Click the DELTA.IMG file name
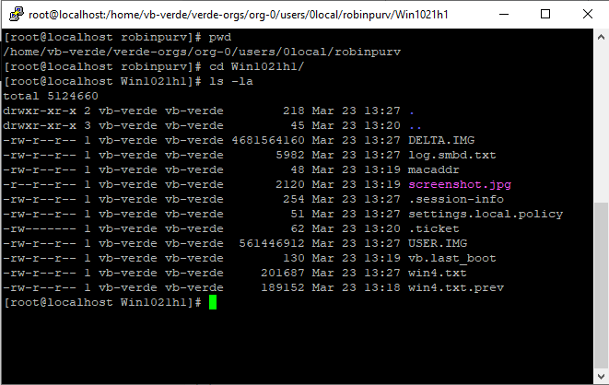 [441, 140]
